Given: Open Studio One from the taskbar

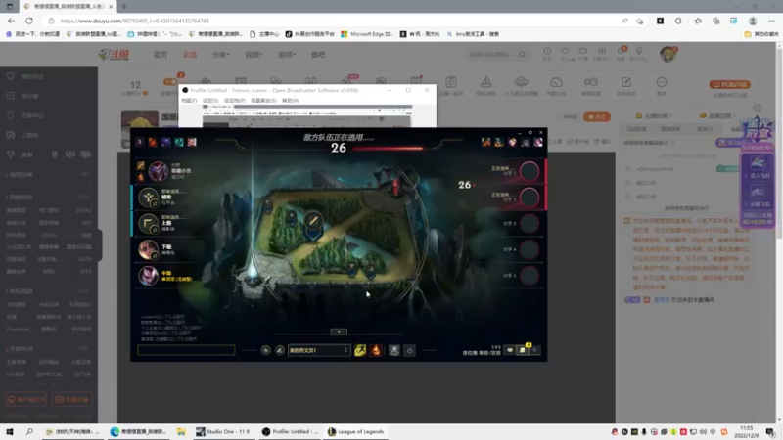Looking at the screenshot, I should (223, 431).
